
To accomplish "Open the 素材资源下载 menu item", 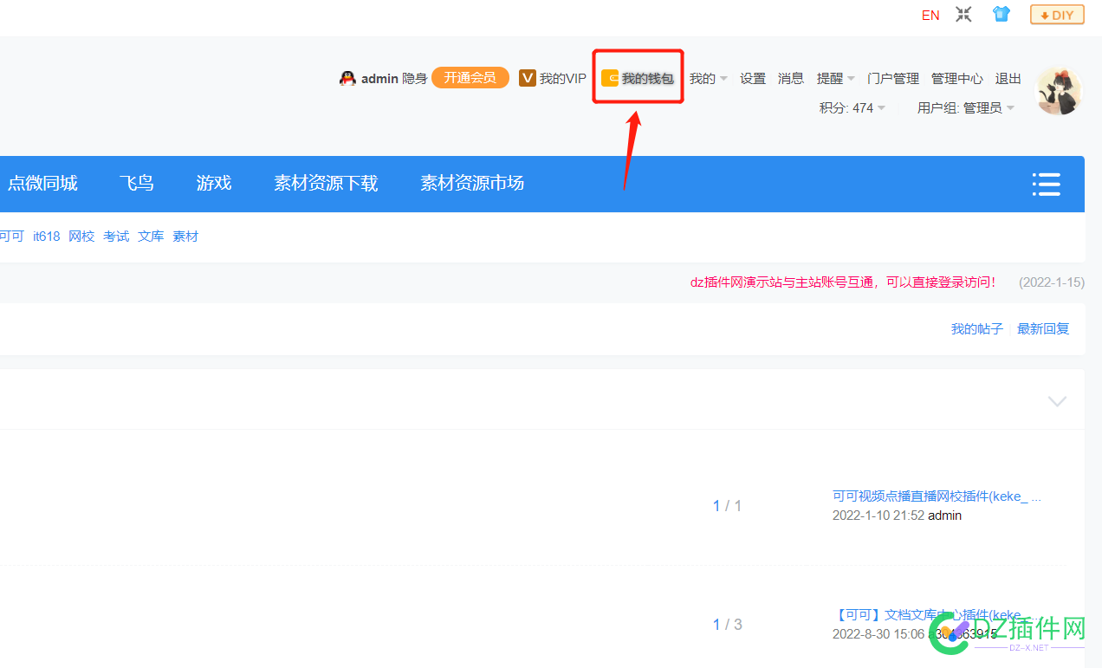I will click(326, 183).
